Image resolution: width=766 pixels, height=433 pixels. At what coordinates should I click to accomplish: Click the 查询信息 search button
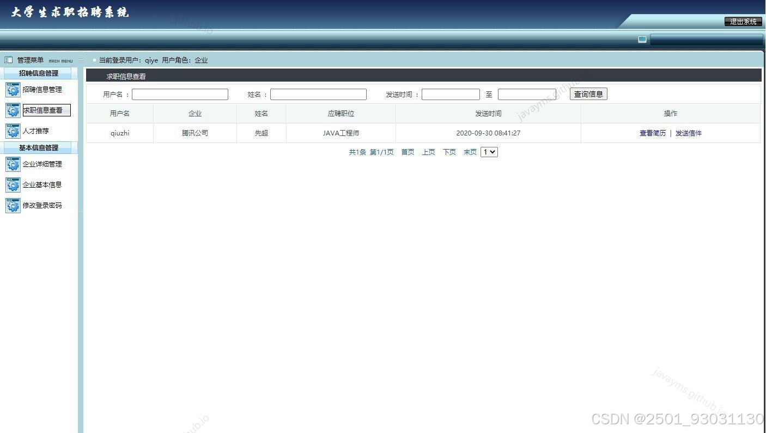tap(588, 94)
